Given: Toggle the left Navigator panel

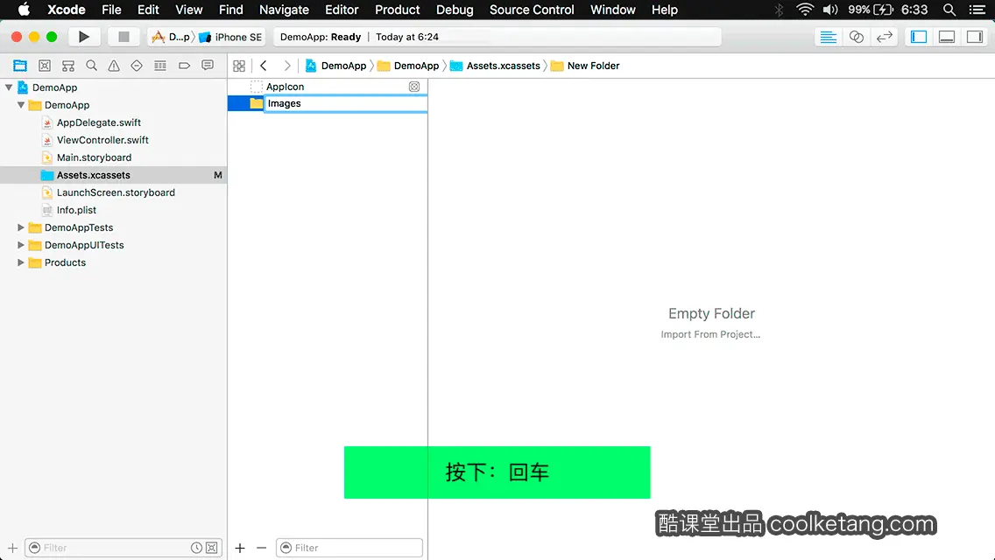Looking at the screenshot, I should tap(919, 37).
